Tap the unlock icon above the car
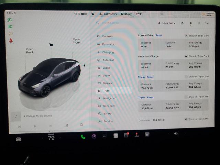The height and width of the screenshot is (165, 220). 51,44
